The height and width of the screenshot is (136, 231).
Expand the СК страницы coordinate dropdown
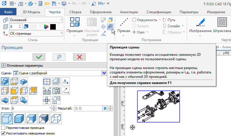pyautogui.click(x=36, y=34)
